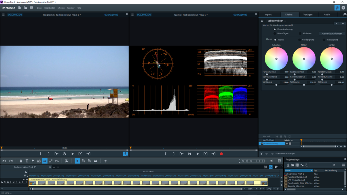
Task: Open the Auto-Belichtung keyframe dropdown arrow
Action: [287, 144]
